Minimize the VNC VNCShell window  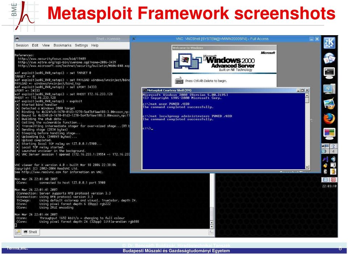[x=312, y=39]
